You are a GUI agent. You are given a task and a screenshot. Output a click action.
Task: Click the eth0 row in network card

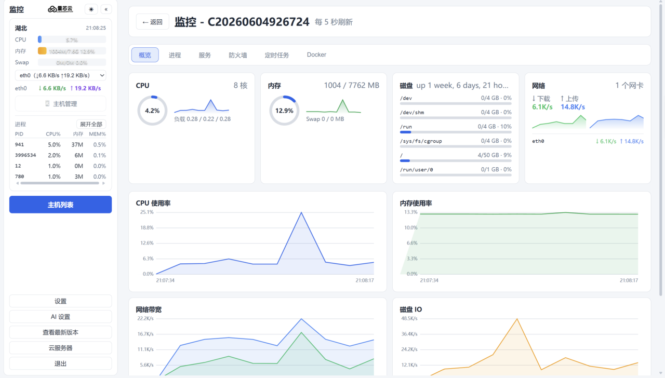(588, 141)
